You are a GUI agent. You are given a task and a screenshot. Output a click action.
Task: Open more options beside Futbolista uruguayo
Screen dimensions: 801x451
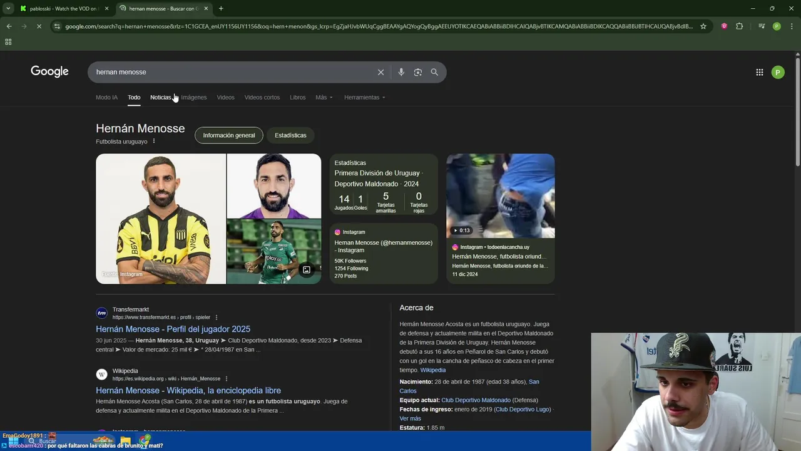154,141
